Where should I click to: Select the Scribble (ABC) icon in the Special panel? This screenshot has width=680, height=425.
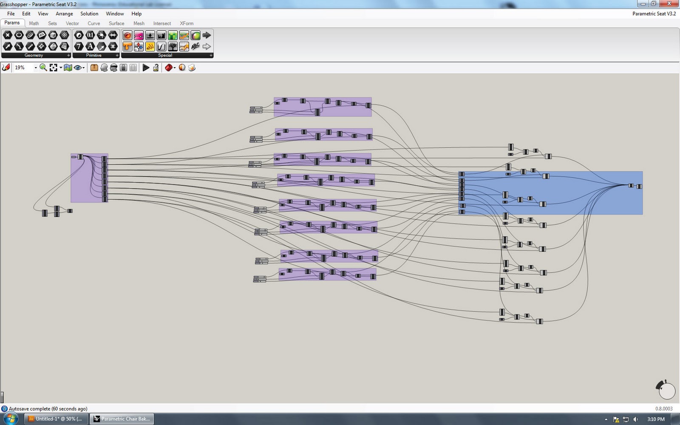pos(196,47)
